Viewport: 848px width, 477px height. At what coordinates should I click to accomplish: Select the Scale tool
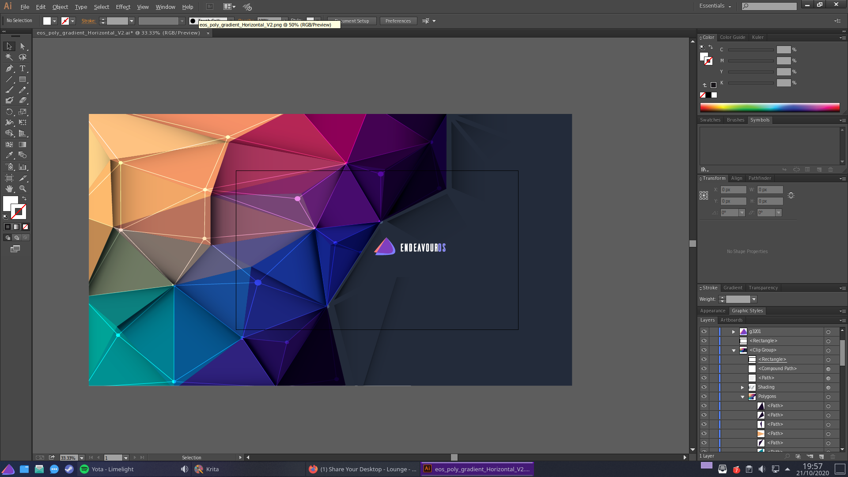pyautogui.click(x=23, y=112)
